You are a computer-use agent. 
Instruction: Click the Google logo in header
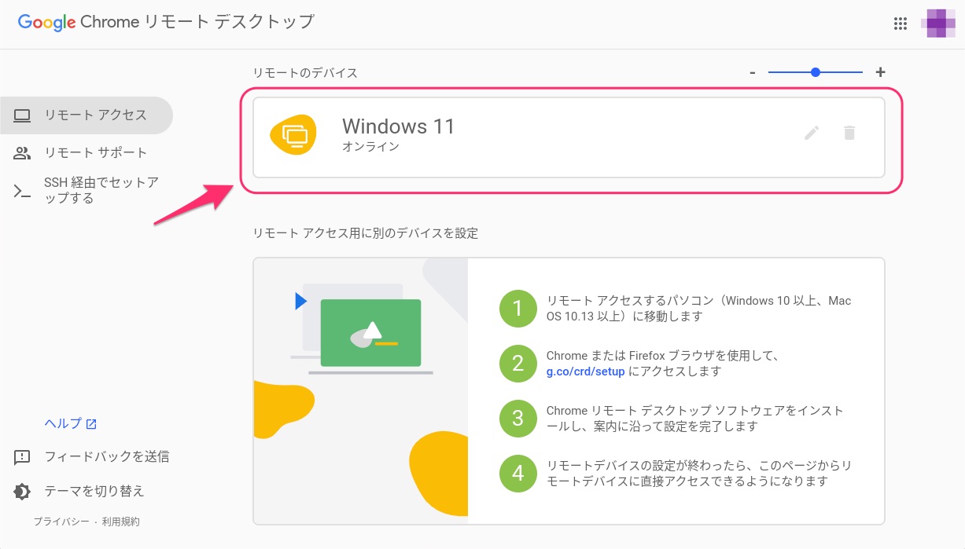coord(46,22)
